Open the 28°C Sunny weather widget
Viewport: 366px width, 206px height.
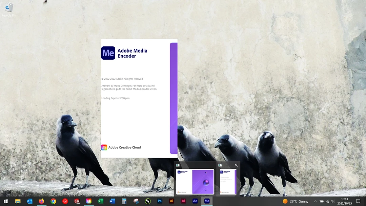(296, 201)
